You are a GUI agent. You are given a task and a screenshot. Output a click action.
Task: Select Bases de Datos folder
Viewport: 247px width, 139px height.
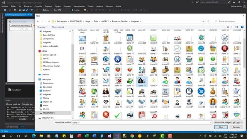pos(49,35)
